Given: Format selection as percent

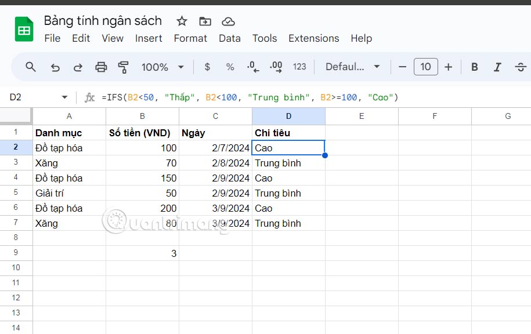Looking at the screenshot, I should tap(230, 67).
